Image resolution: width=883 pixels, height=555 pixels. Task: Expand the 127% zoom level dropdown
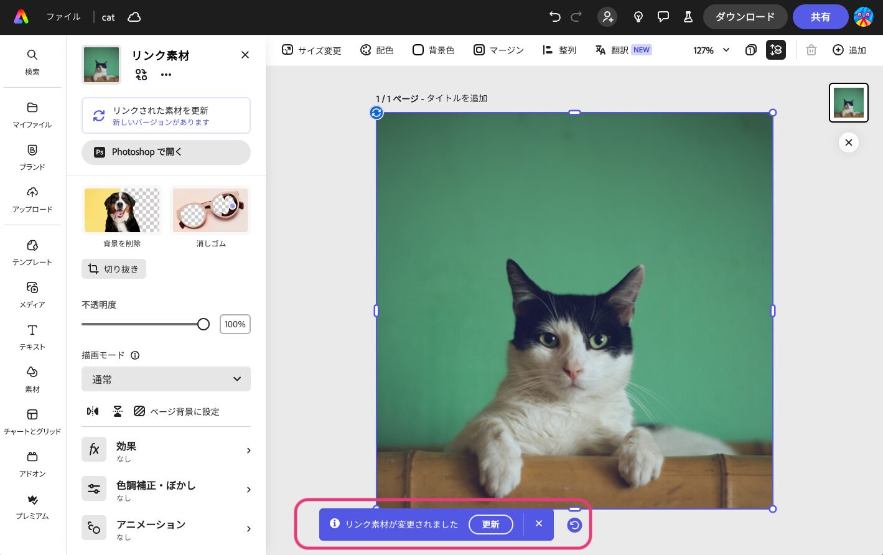coord(711,50)
